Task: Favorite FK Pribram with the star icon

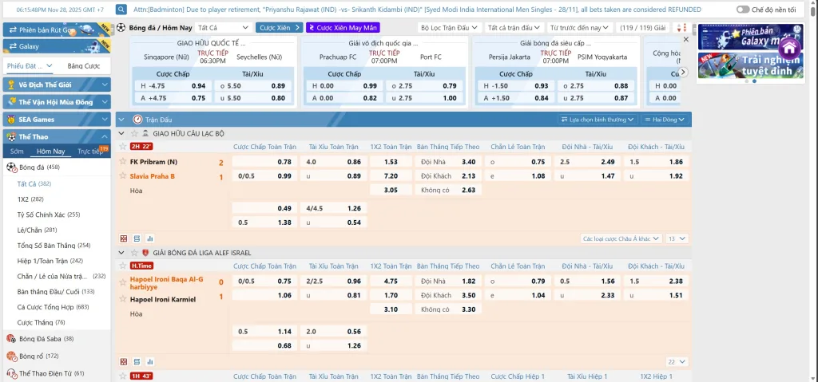Action: pyautogui.click(x=122, y=147)
